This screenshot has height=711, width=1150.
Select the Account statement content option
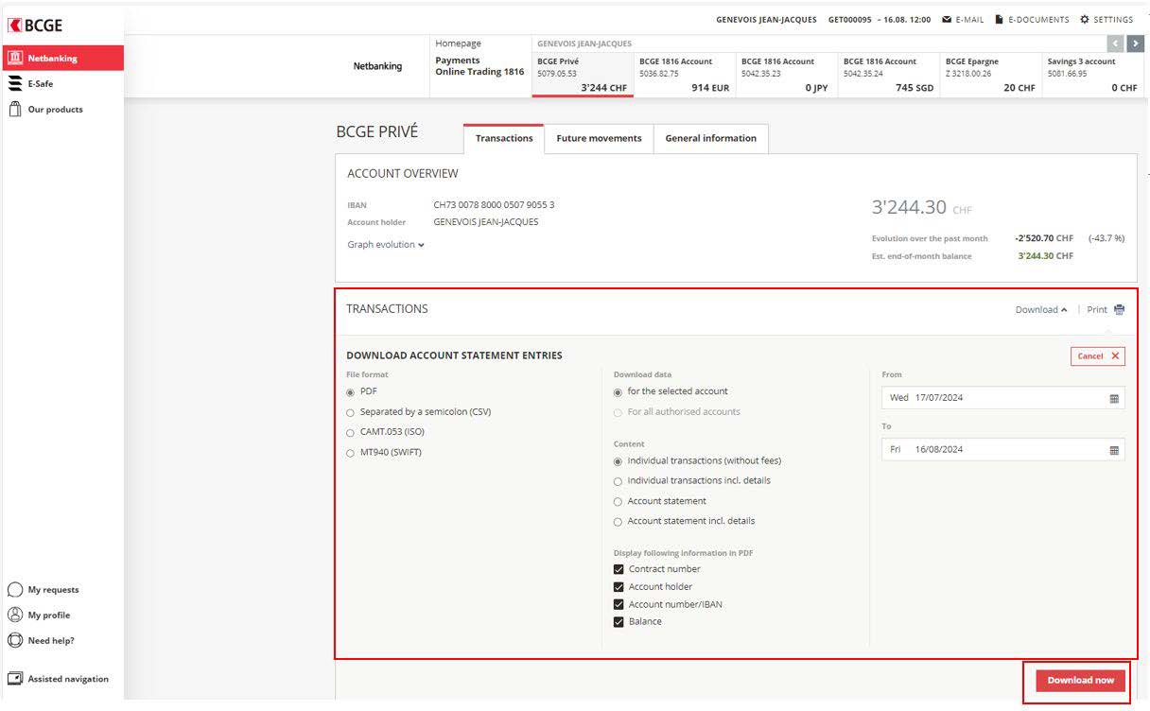pos(619,502)
